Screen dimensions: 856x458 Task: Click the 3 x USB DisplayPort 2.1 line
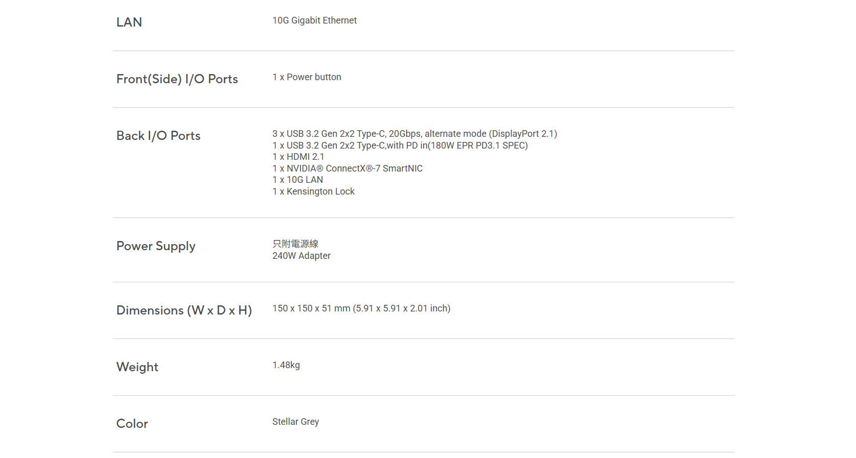(414, 134)
